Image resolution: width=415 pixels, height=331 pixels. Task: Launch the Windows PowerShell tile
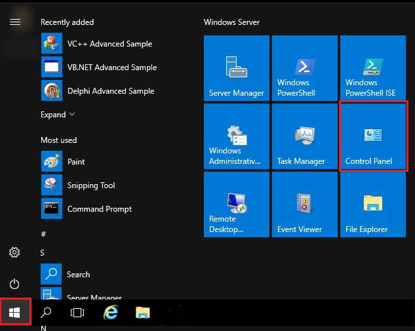(x=305, y=68)
